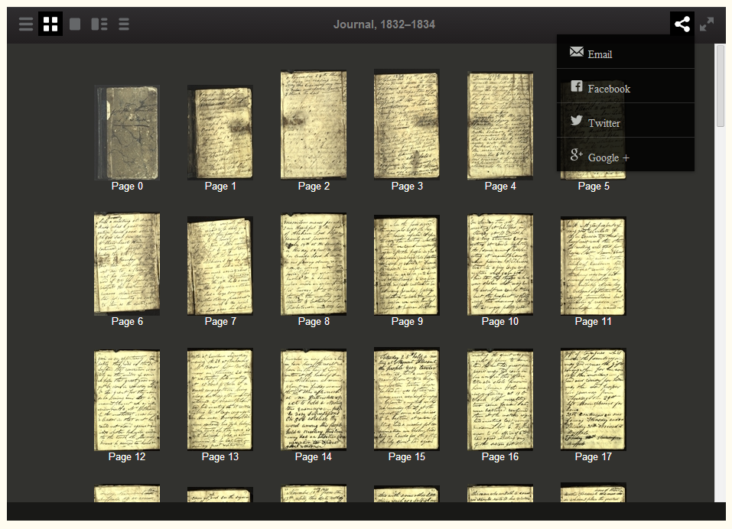Click the 'Journal, 1832–1834' title

384,24
